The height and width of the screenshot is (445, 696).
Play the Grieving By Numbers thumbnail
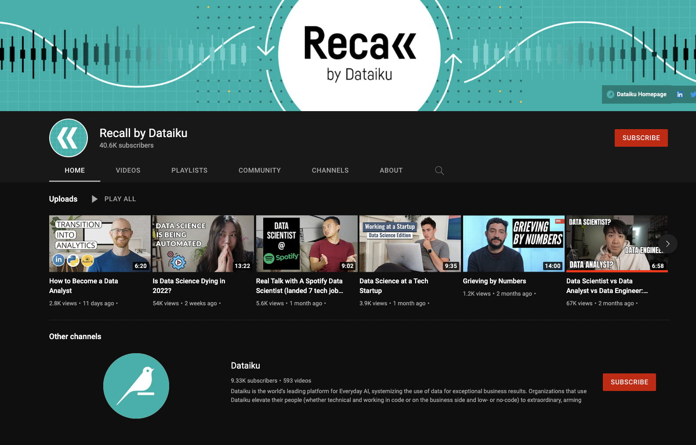click(514, 244)
